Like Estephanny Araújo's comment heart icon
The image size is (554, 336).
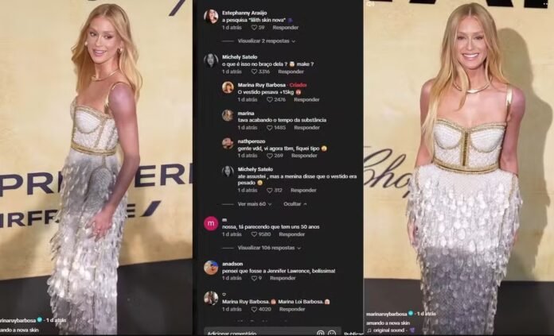tap(254, 28)
